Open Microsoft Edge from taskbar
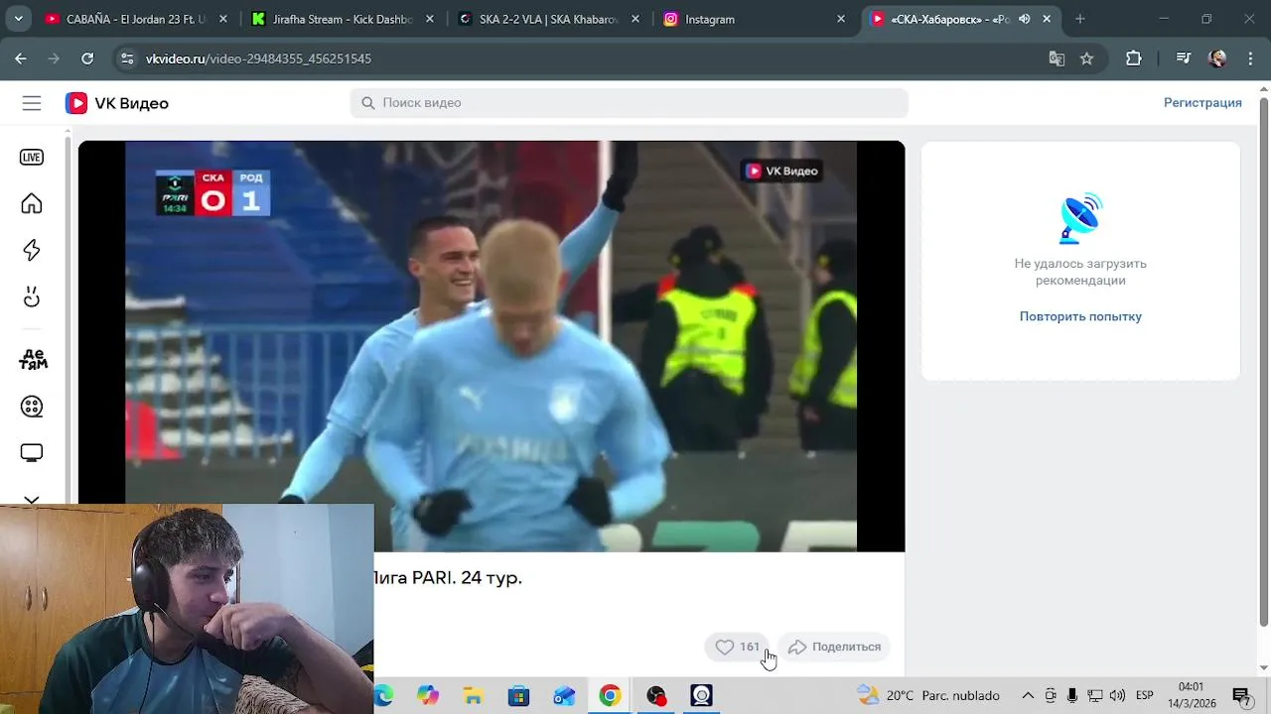The width and height of the screenshot is (1271, 714). click(382, 695)
